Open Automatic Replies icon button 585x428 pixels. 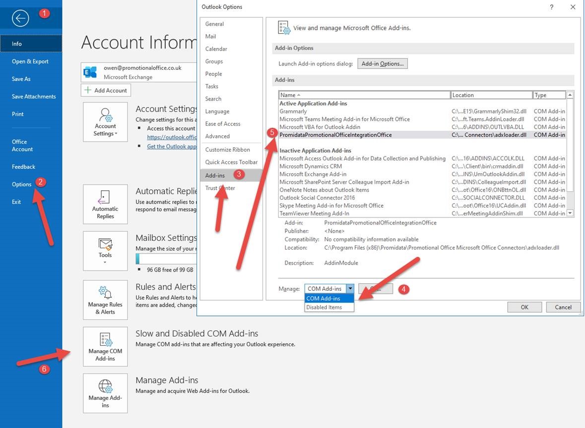(x=105, y=204)
